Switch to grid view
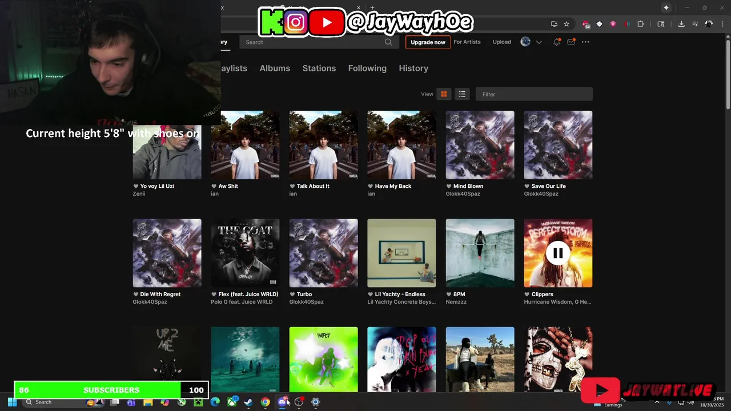 444,94
